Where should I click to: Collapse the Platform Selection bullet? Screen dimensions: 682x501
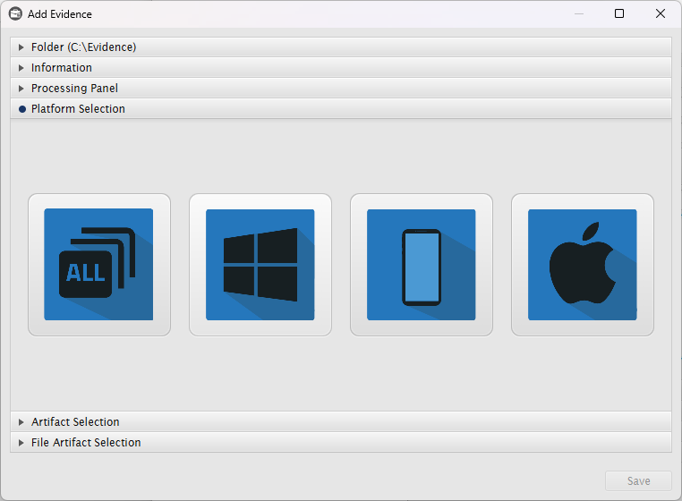pos(22,109)
